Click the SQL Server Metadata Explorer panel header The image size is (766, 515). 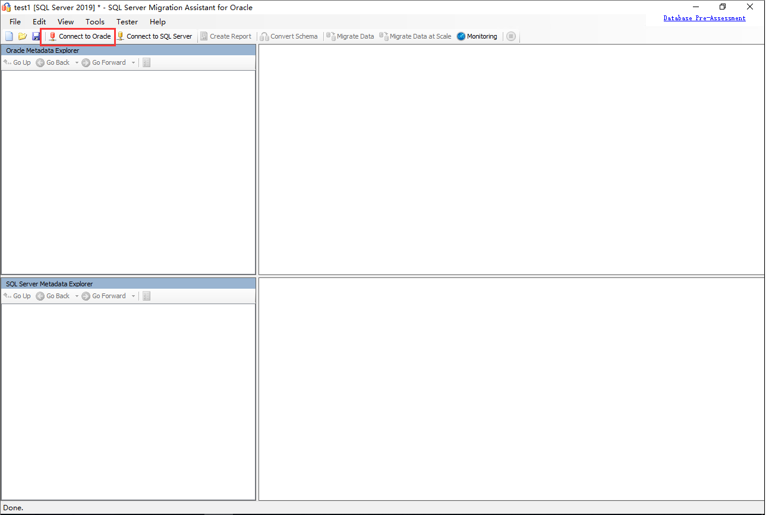[x=128, y=284]
